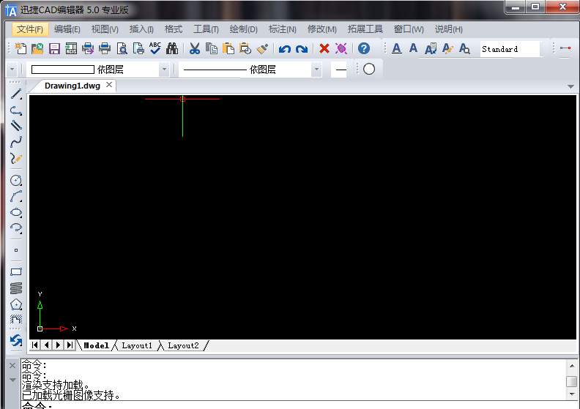Click the underlined A multiline text icon
This screenshot has width=580, height=409.
tap(396, 48)
